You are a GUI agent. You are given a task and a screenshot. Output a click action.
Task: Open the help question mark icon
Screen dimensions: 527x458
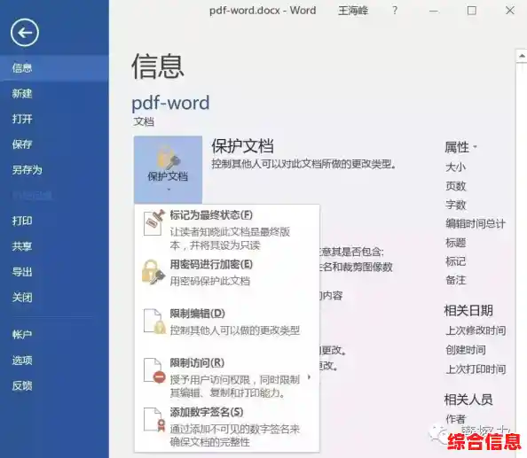point(395,11)
